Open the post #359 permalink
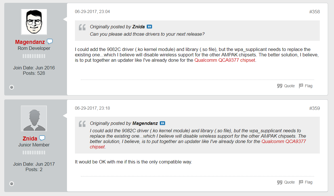 pyautogui.click(x=314, y=108)
